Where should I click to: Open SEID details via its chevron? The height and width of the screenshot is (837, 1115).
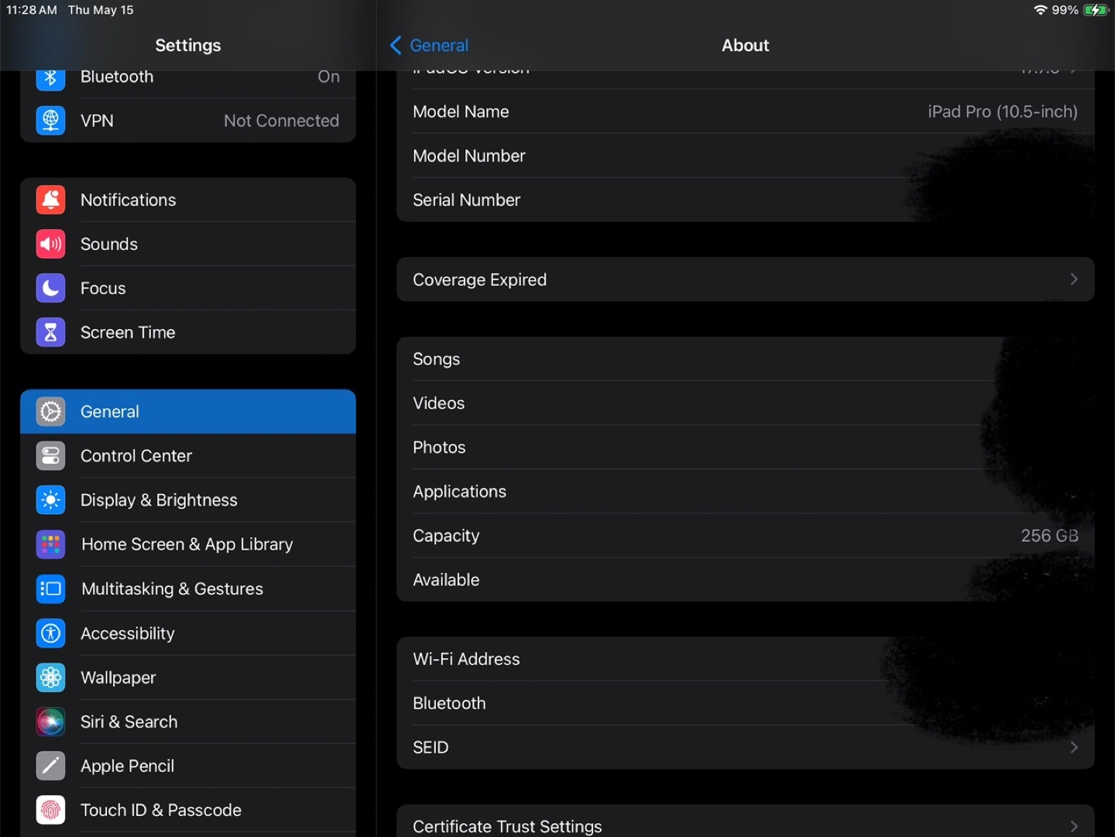(1073, 747)
